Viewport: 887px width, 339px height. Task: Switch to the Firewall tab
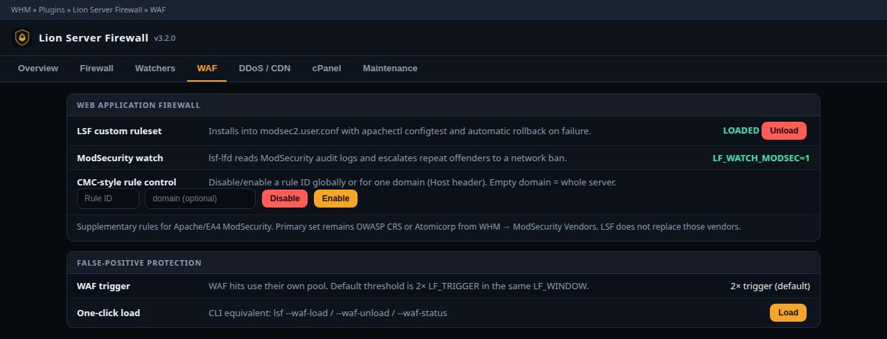tap(96, 68)
